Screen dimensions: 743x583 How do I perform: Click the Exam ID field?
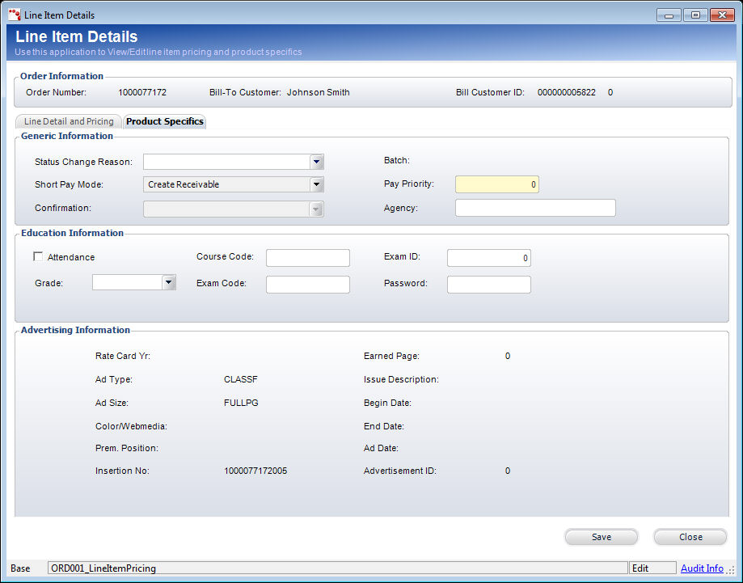tap(488, 258)
